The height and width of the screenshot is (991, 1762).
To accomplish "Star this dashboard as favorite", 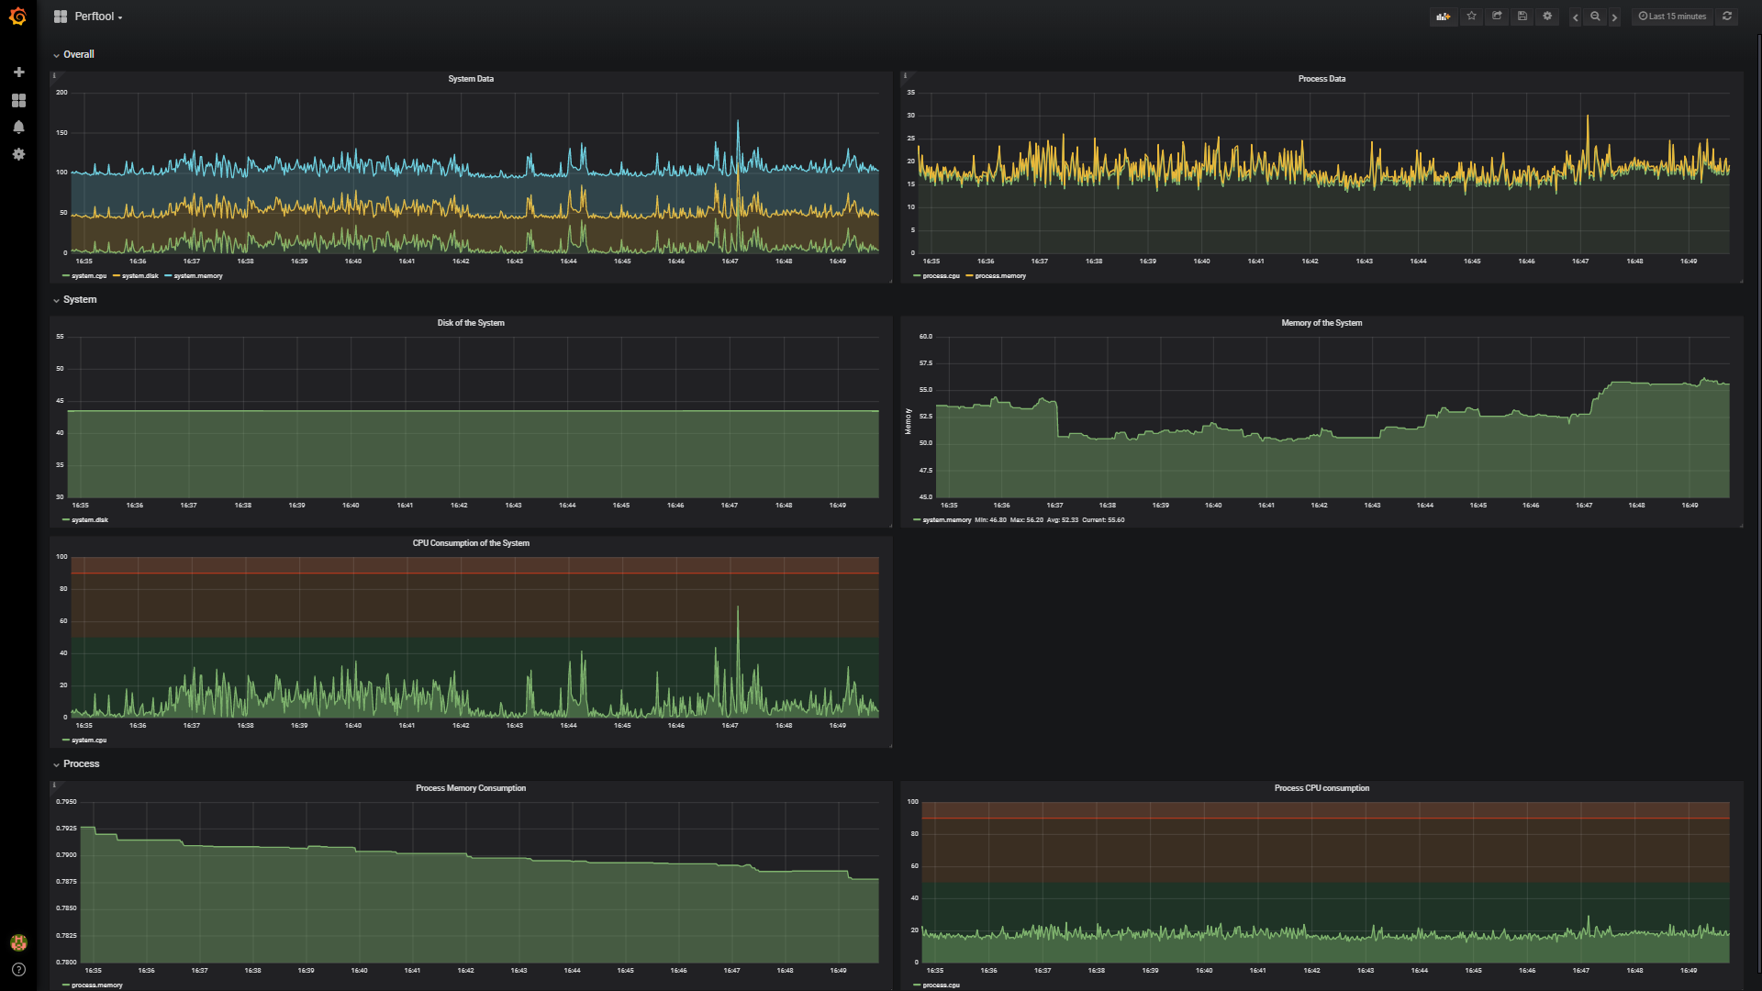I will click(x=1472, y=16).
